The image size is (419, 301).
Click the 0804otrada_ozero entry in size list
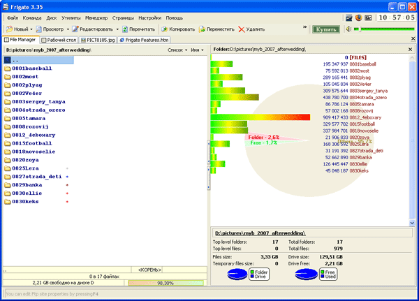(x=368, y=97)
